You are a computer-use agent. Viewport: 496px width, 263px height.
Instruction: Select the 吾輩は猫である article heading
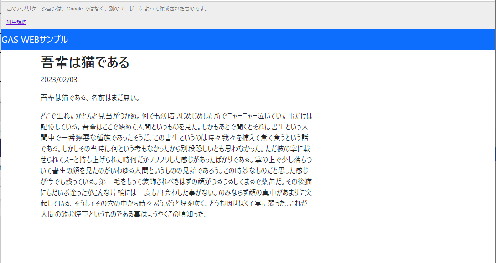(x=85, y=62)
